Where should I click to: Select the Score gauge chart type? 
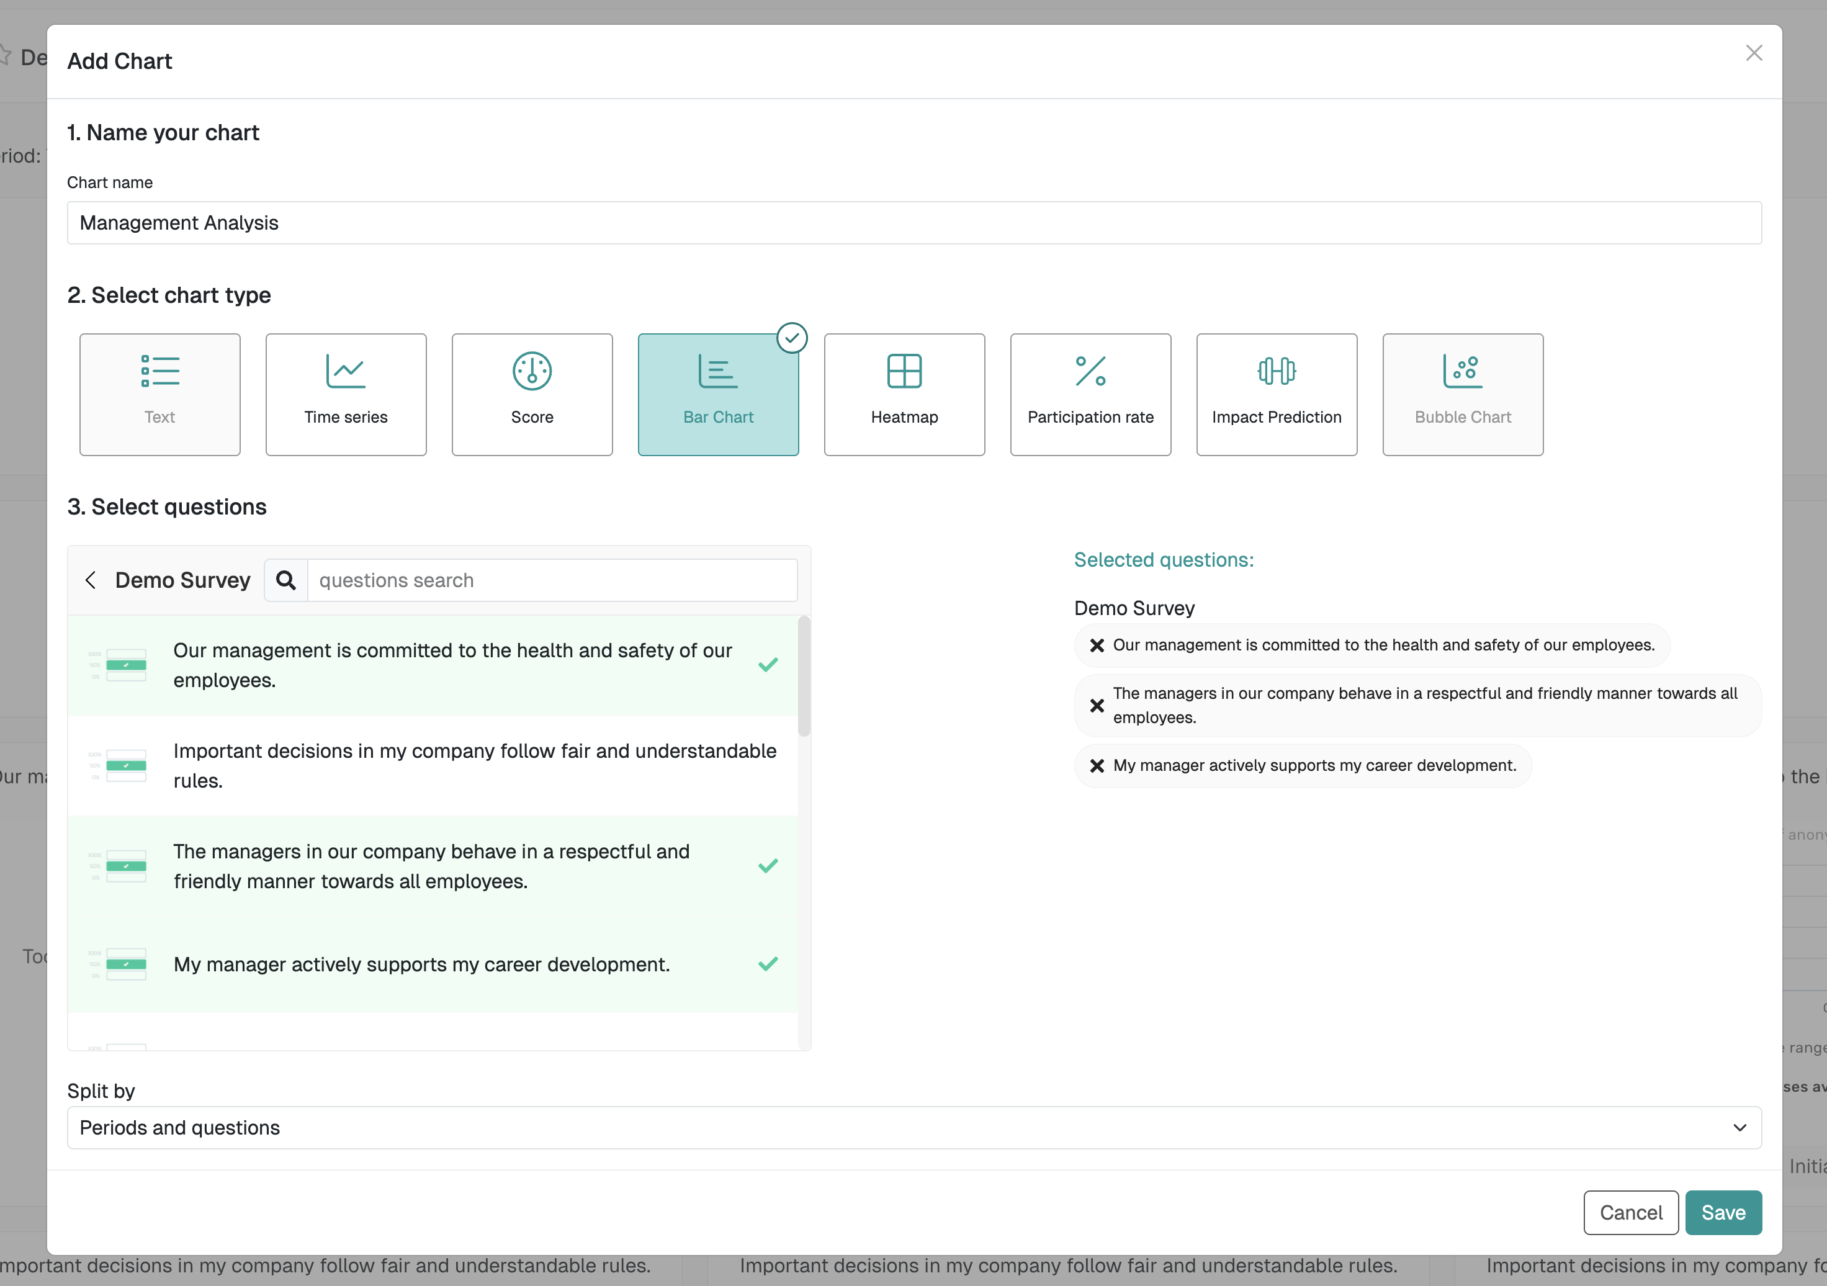pyautogui.click(x=532, y=394)
